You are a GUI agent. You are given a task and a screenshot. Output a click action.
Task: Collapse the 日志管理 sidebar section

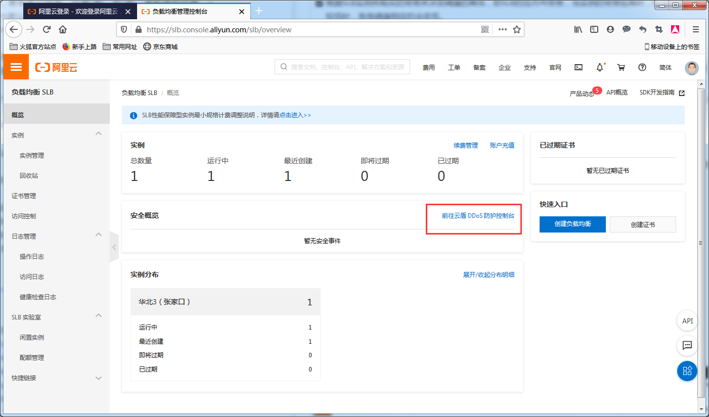(99, 235)
